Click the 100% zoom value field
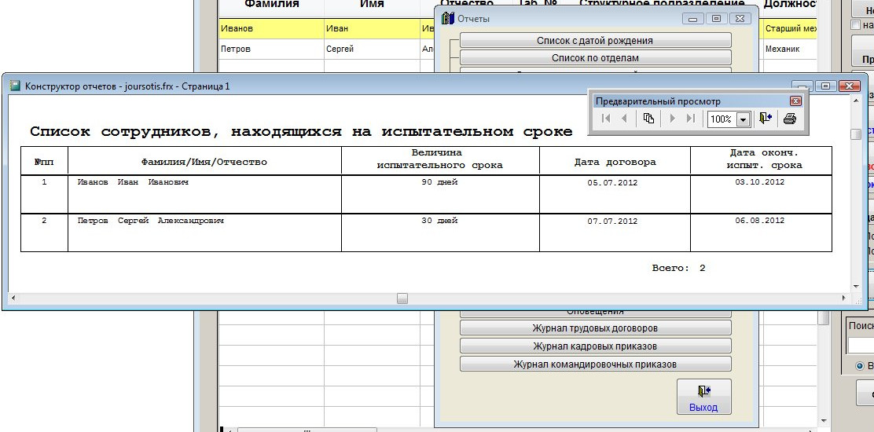This screenshot has width=874, height=432. 722,119
